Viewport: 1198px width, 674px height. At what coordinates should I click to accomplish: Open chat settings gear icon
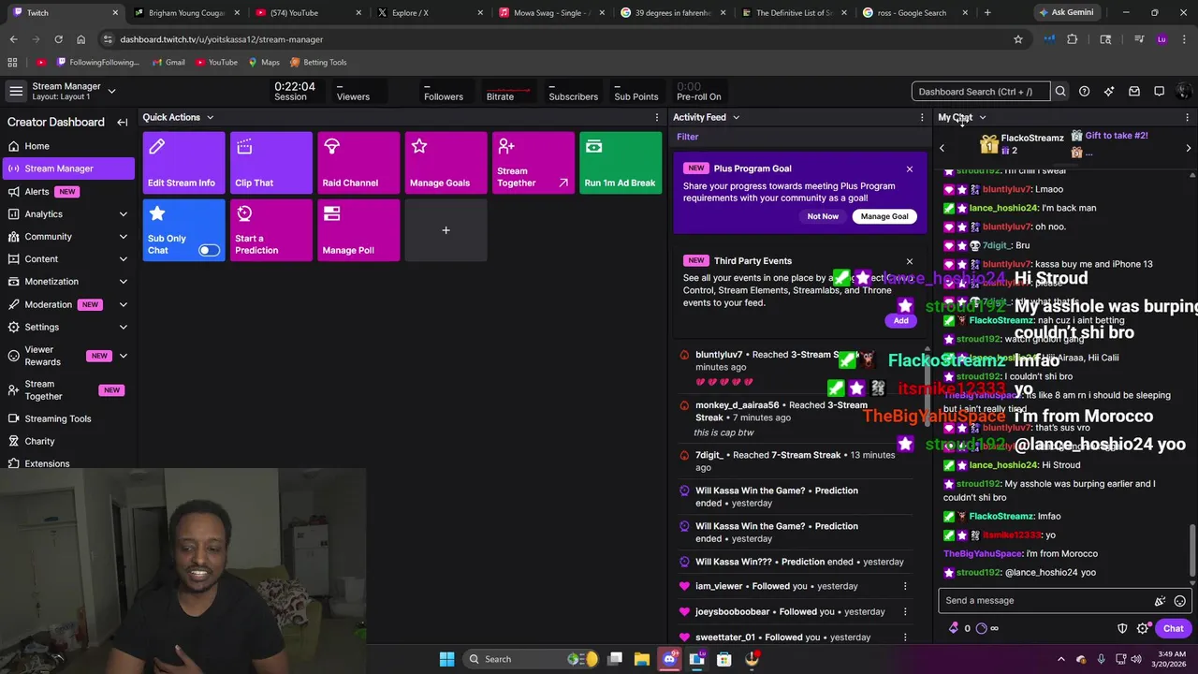1143,629
